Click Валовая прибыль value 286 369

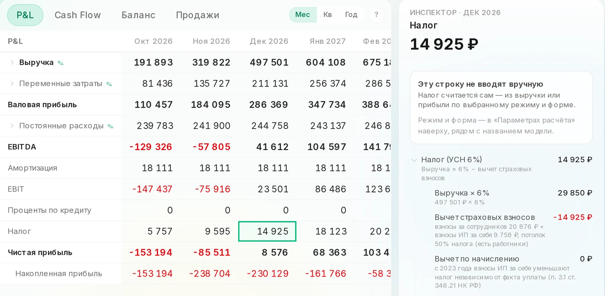(268, 105)
